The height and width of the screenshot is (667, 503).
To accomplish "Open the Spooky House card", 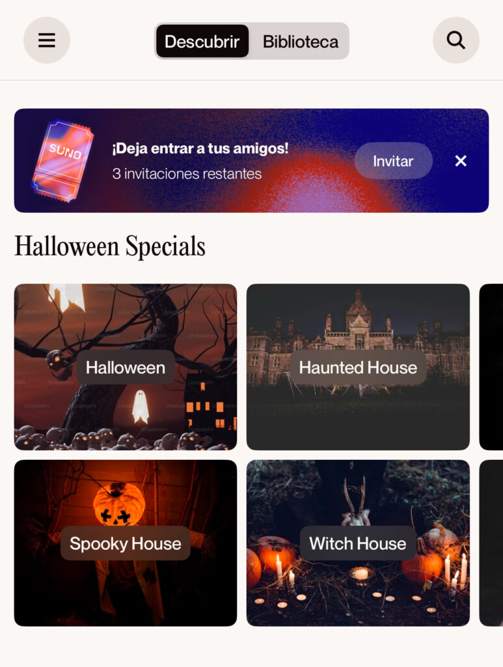I will coord(126,543).
